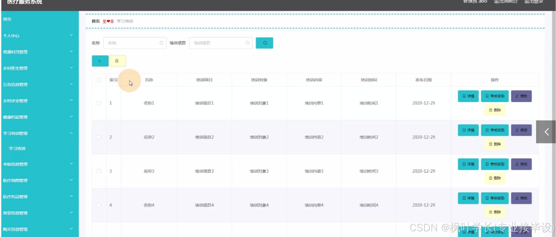The height and width of the screenshot is (237, 556).
Task: Click the 2020-12-29 date in row 1
Action: pyautogui.click(x=424, y=103)
